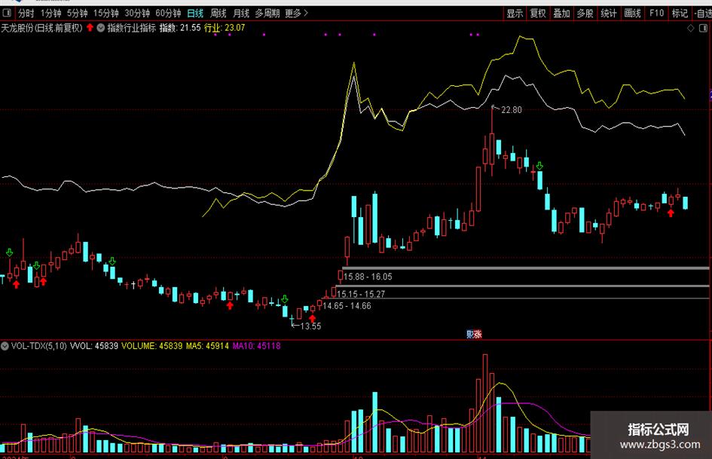This screenshot has width=712, height=459.
Task: Click the -自选 watchlist button
Action: (702, 13)
